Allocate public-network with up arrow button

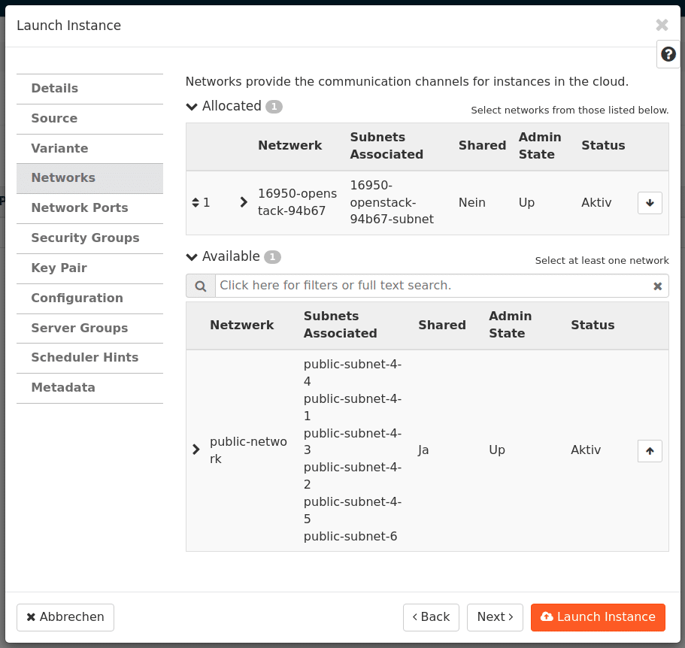[650, 450]
